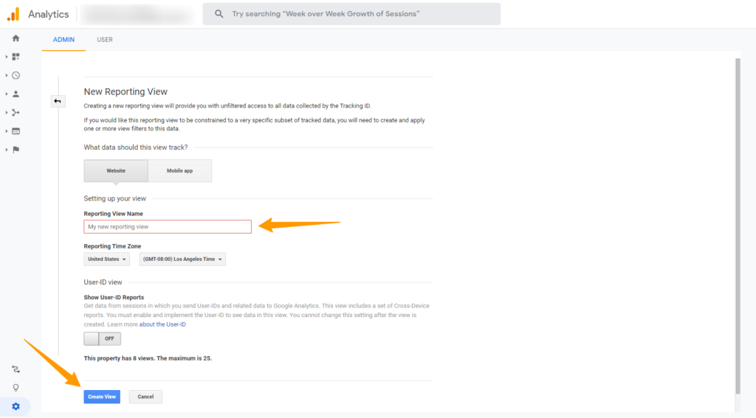Open the Customization dashboard icon
Viewport: 756px width, 418px height.
16,57
